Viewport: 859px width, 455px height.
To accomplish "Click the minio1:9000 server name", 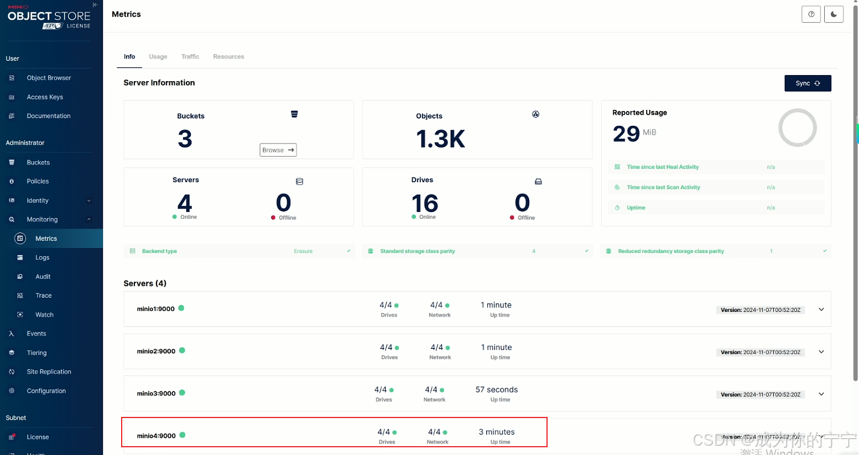I will tap(155, 309).
